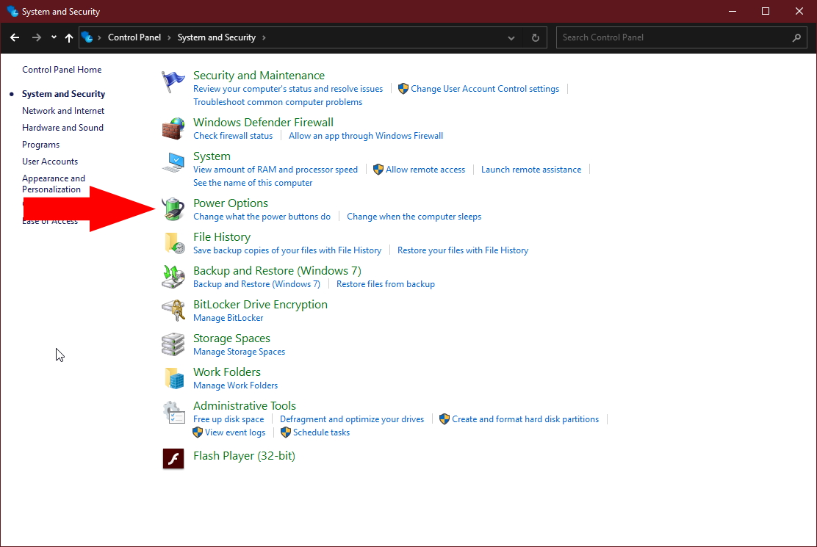Image resolution: width=817 pixels, height=547 pixels.
Task: Click the Control Panel icon in the address bar
Action: click(x=87, y=37)
